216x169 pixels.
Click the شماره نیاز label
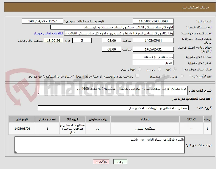click(204, 21)
